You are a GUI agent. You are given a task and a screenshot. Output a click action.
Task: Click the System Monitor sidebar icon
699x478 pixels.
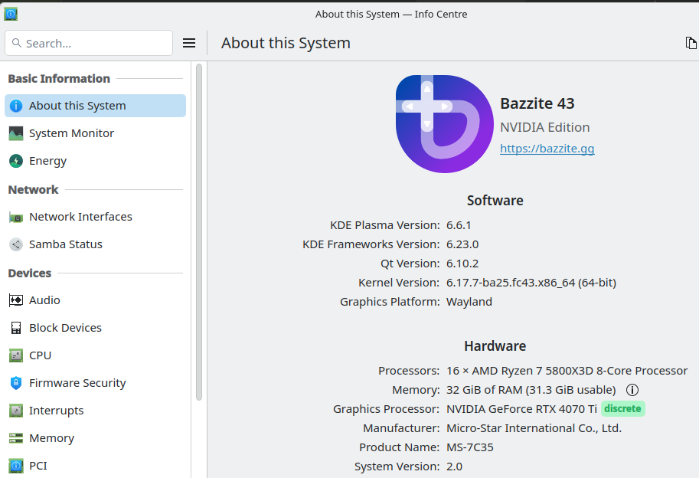coord(16,133)
